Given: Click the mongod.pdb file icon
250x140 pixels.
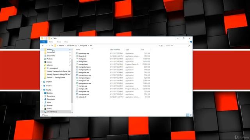Looking at the screenshot, I should point(77,64).
